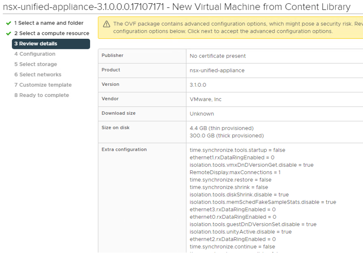The image size is (363, 262).
Task: Select 'ethernet1.rxDataRingEnabled = 0' line
Action: pos(232,158)
